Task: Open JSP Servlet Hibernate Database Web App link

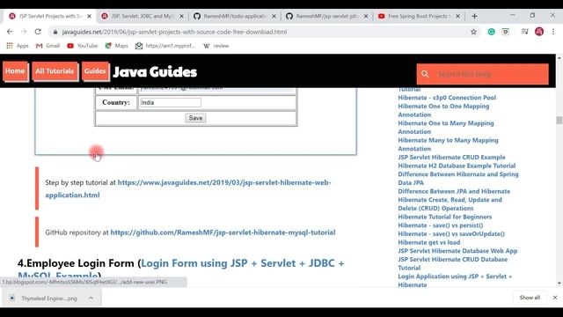Action: (x=457, y=251)
